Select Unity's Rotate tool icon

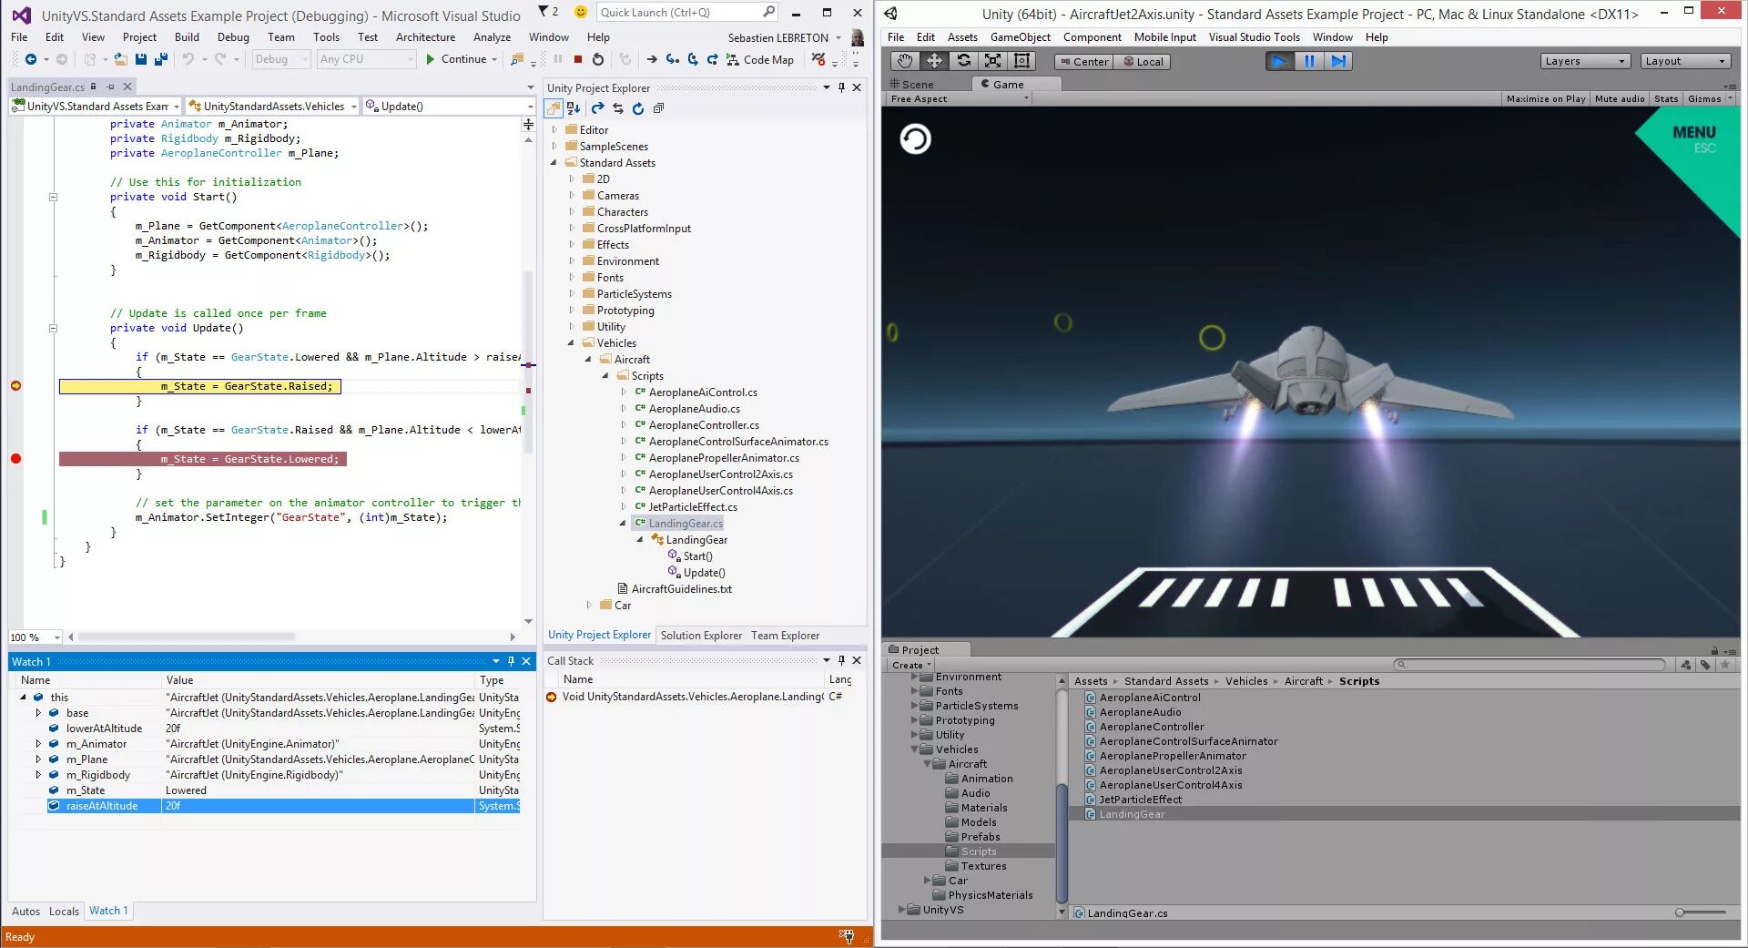[963, 61]
